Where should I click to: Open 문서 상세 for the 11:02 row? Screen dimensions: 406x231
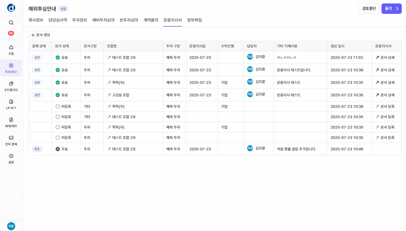pos(385,57)
